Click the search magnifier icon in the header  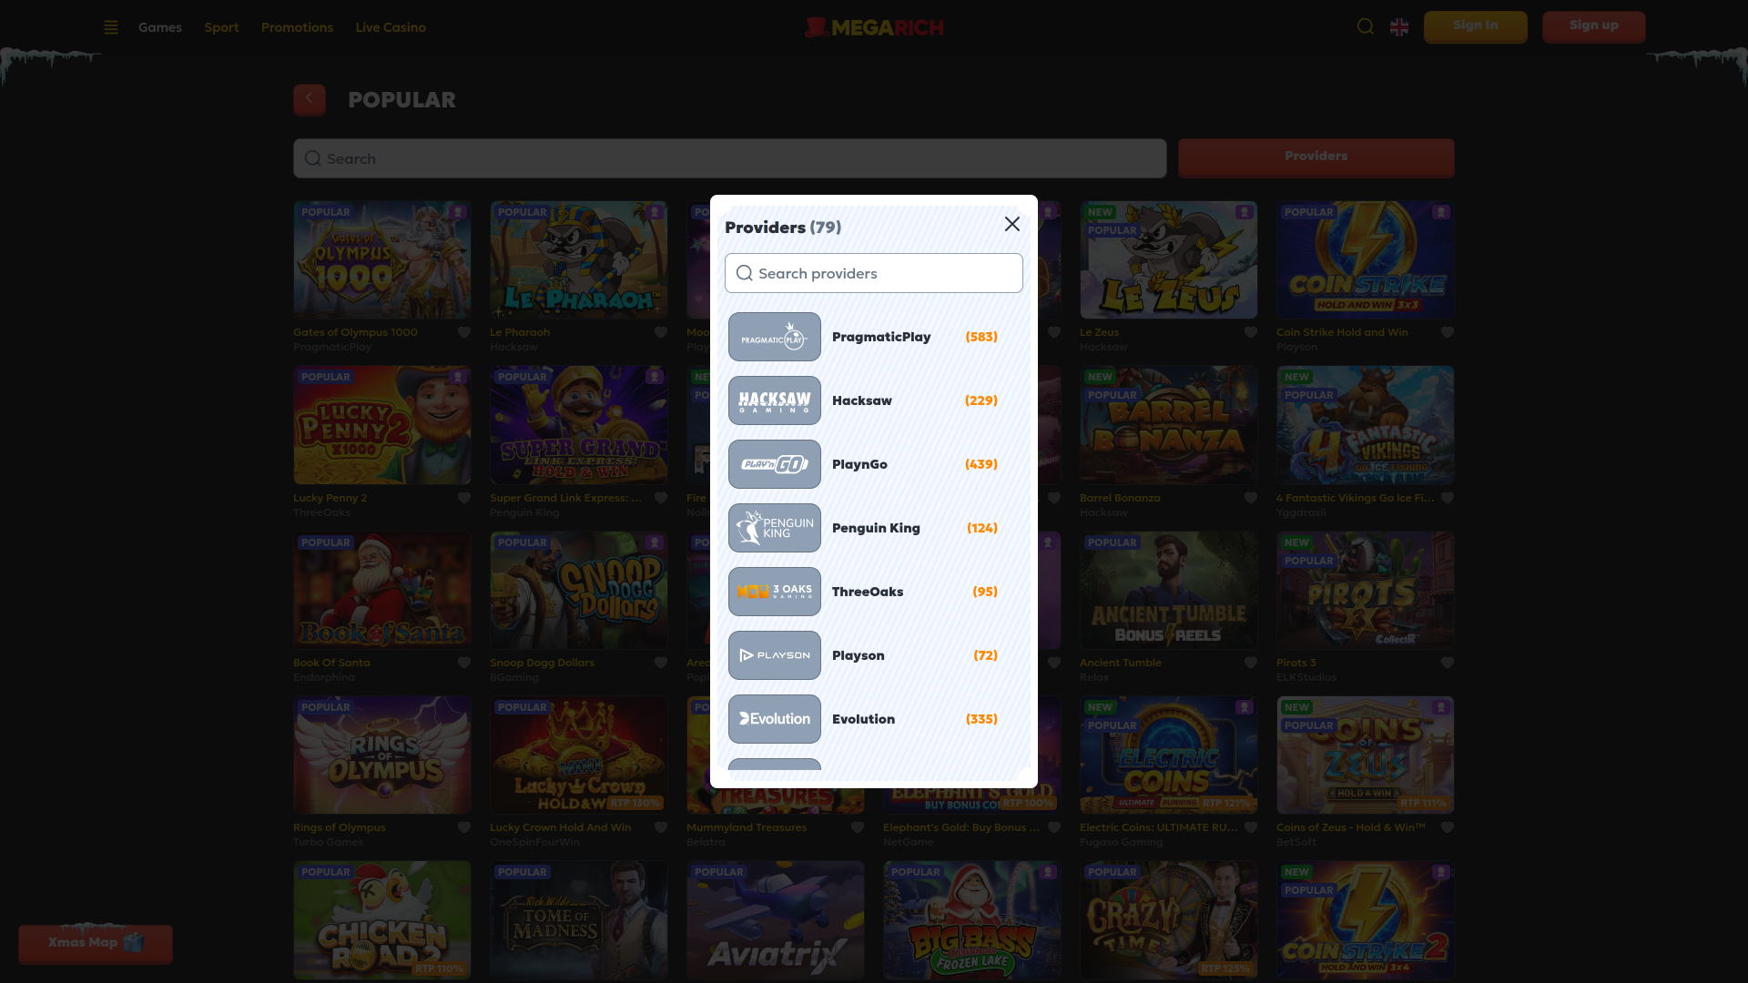1365,26
